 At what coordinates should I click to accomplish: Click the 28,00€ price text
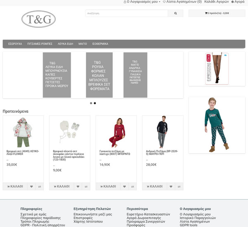(151, 165)
